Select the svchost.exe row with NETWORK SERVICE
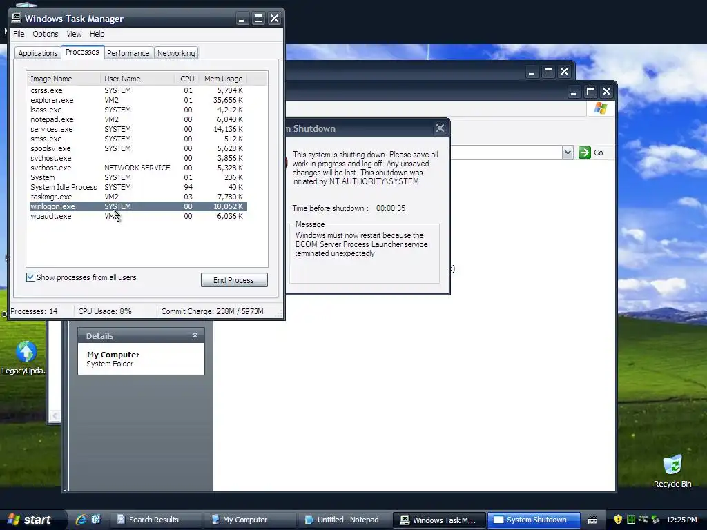Image resolution: width=707 pixels, height=530 pixels. point(138,168)
